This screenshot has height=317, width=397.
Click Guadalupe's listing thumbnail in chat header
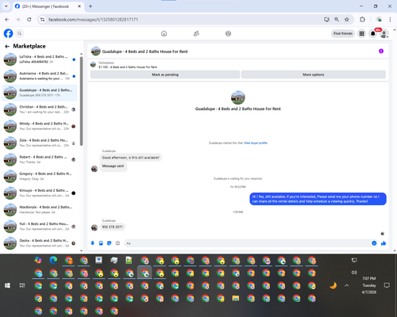click(96, 51)
